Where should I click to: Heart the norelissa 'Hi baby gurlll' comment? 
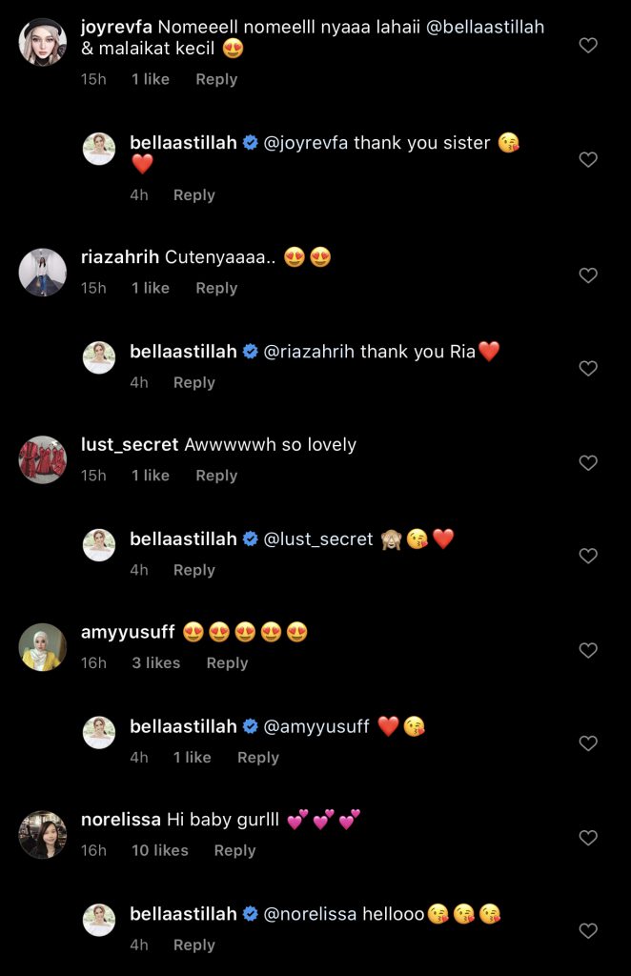point(588,838)
